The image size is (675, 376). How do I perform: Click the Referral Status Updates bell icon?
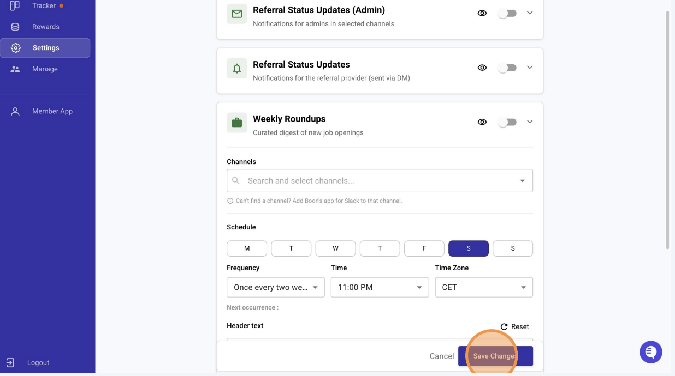coord(237,69)
